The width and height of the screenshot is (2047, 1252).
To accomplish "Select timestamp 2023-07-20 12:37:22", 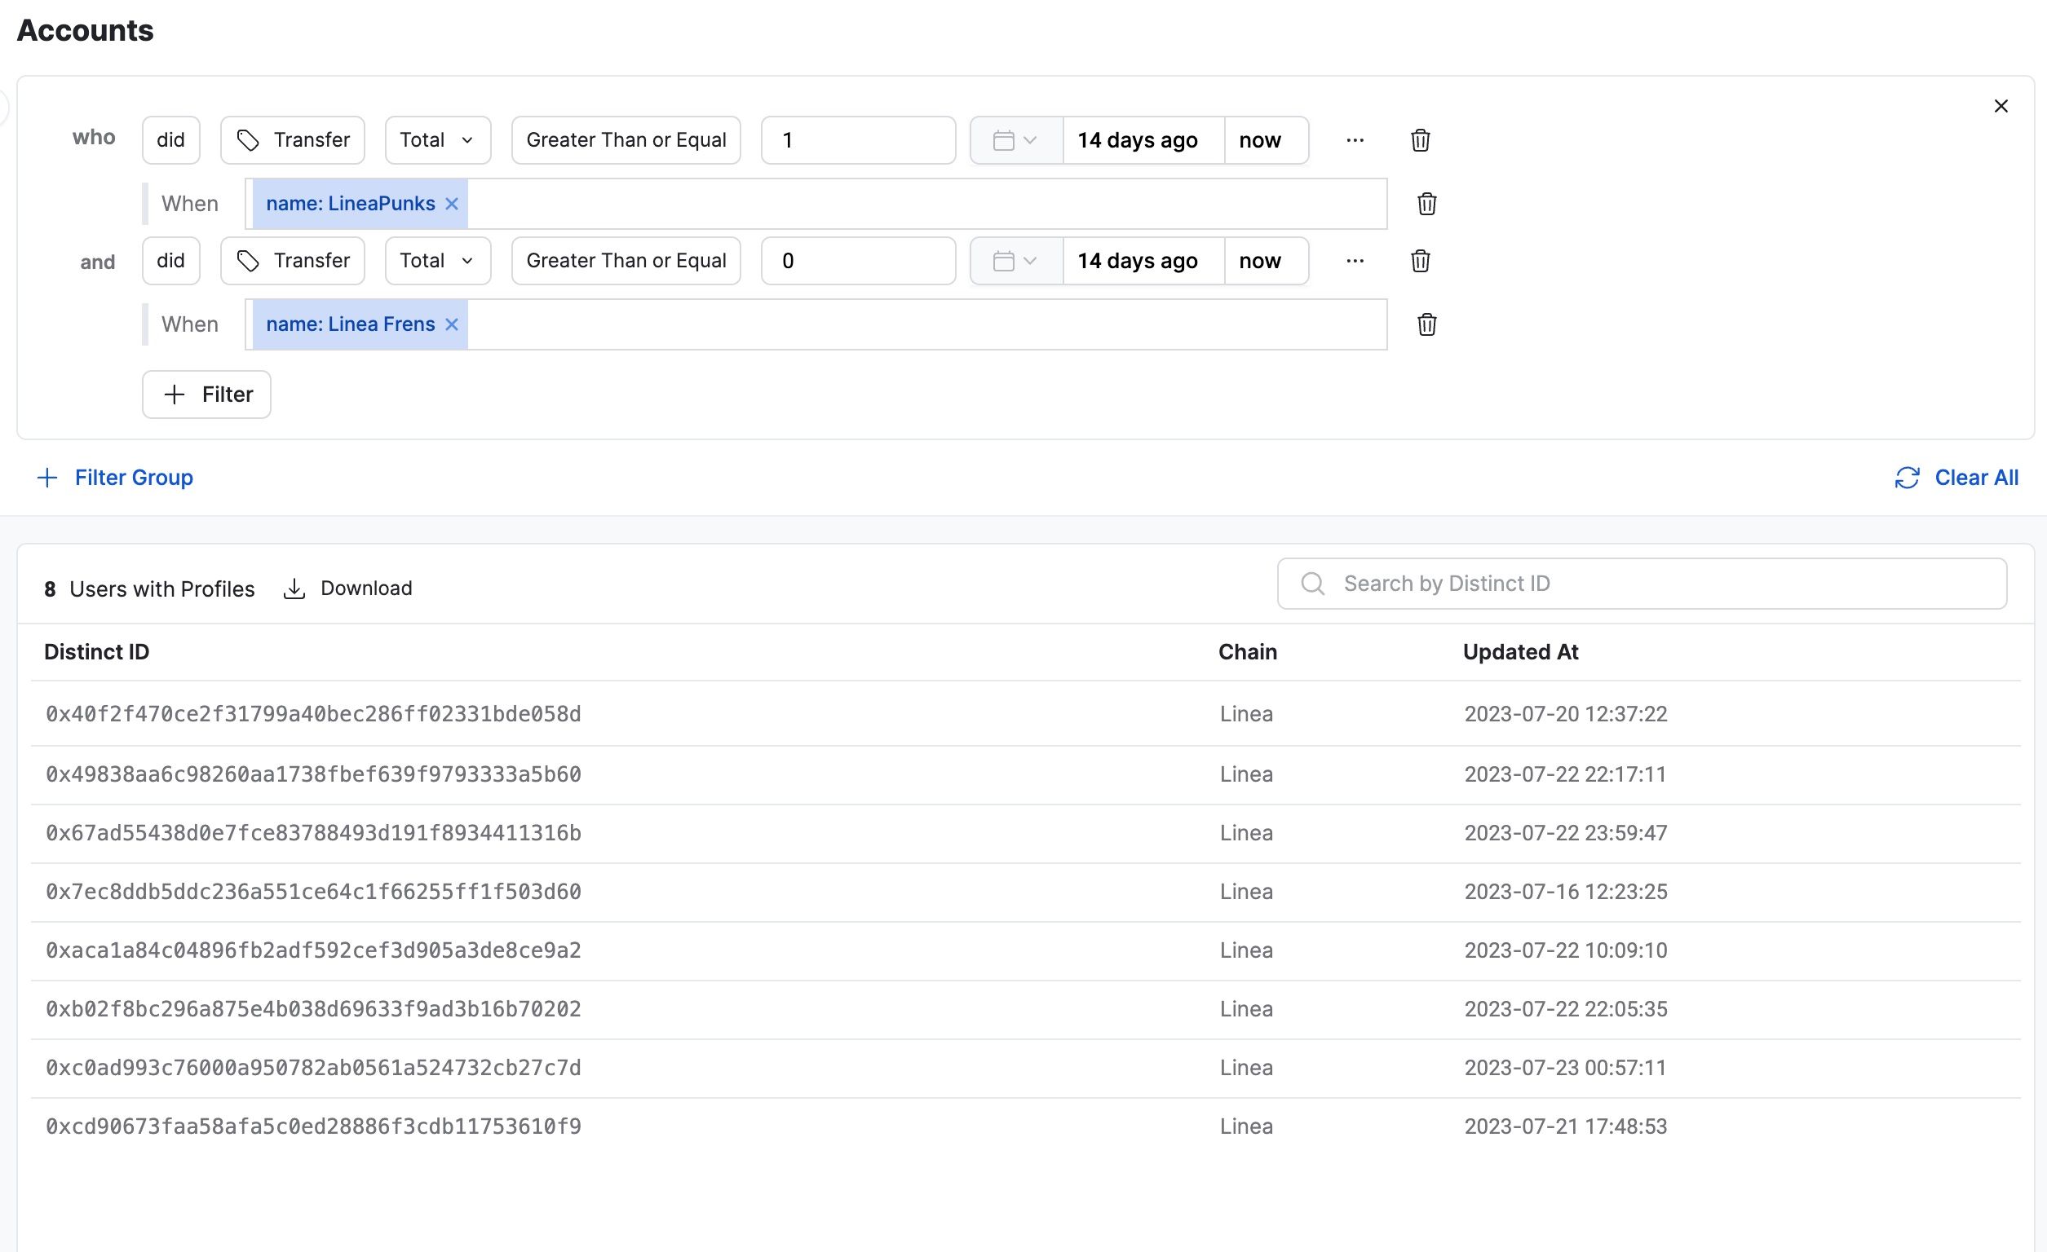I will point(1565,714).
